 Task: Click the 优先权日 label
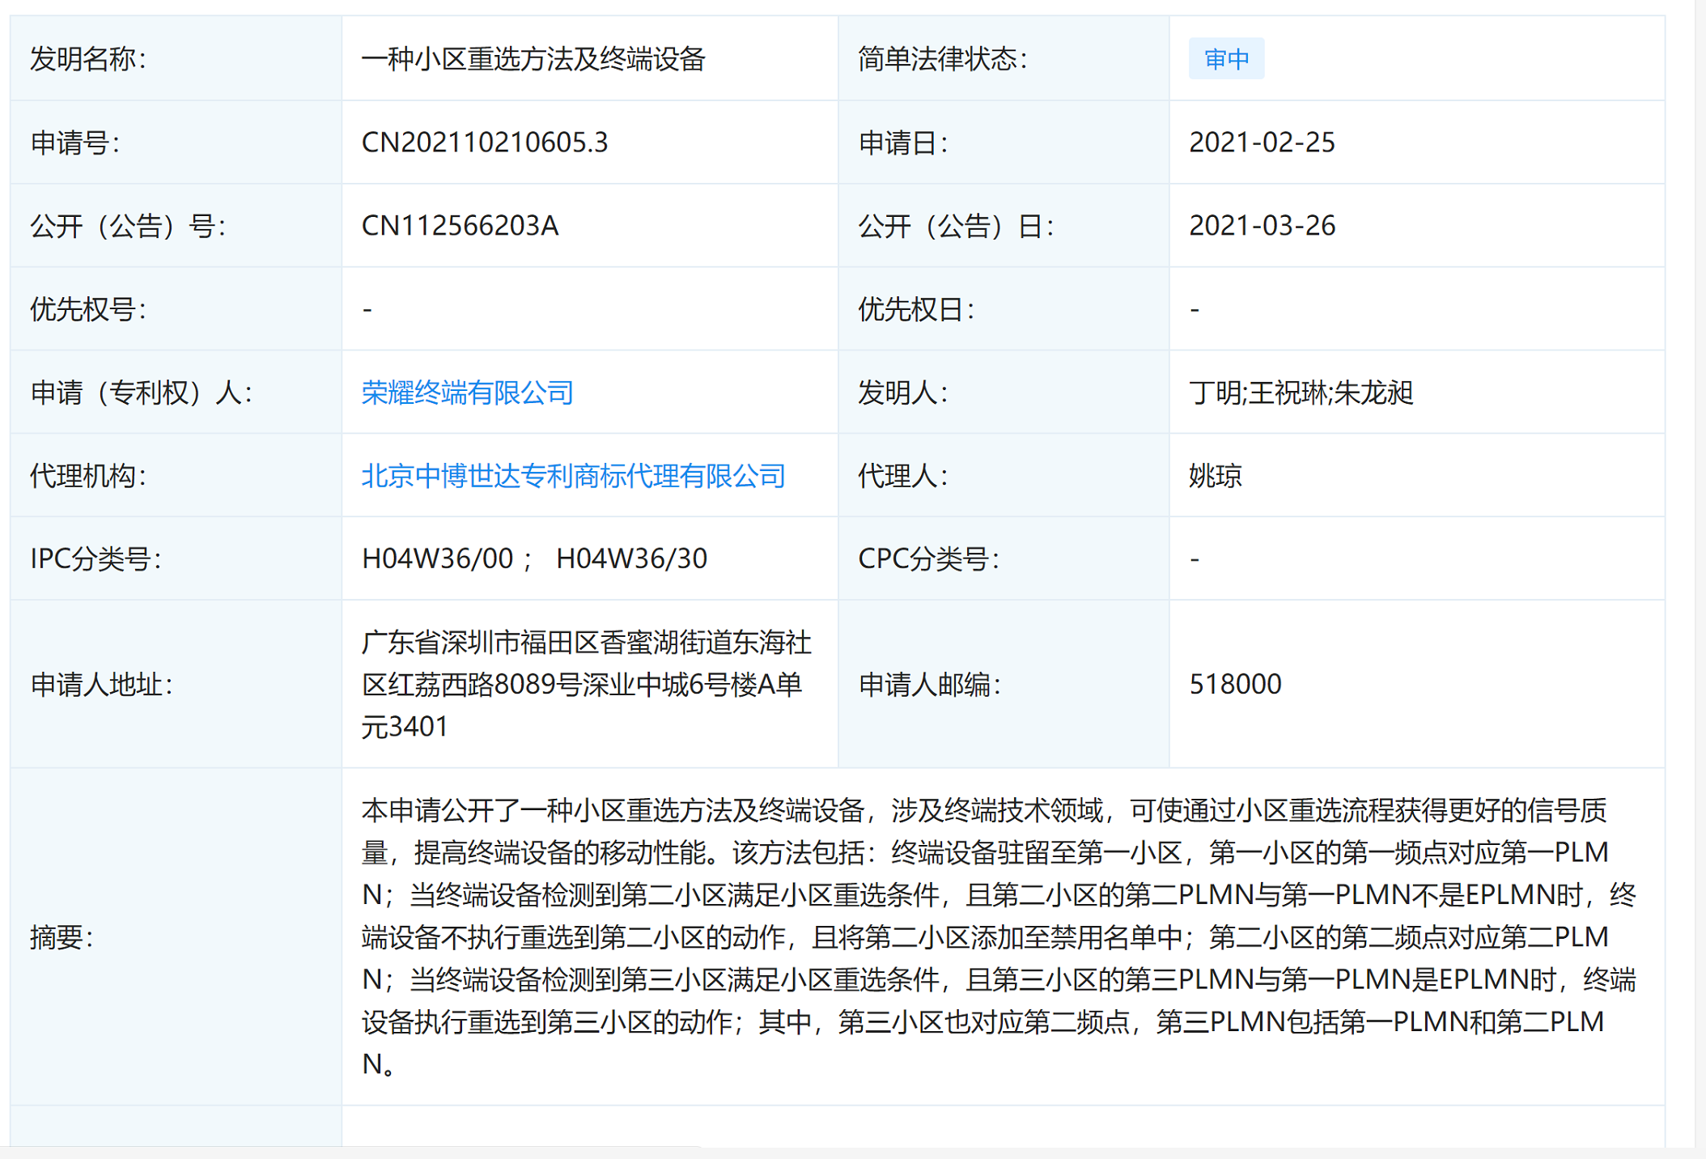coord(915,309)
